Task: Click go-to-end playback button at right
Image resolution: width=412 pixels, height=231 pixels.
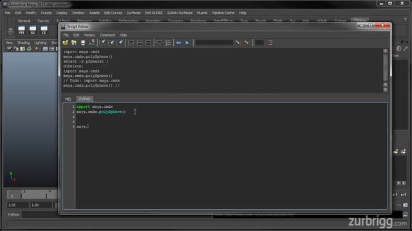Action: point(404,194)
